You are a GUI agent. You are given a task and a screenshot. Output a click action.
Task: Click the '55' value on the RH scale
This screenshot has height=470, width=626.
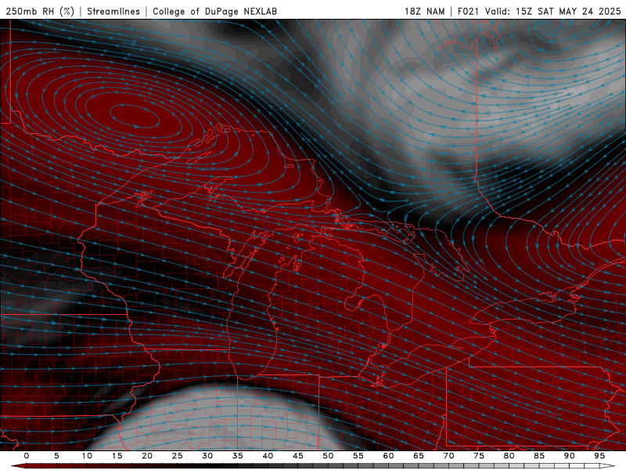[358, 456]
